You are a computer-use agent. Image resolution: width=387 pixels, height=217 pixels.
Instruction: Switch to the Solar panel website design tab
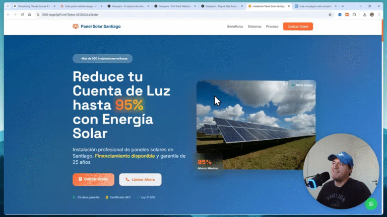pyautogui.click(x=80, y=6)
